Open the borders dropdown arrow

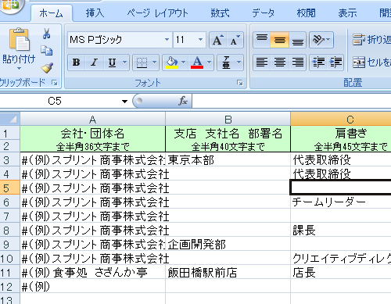coord(155,63)
